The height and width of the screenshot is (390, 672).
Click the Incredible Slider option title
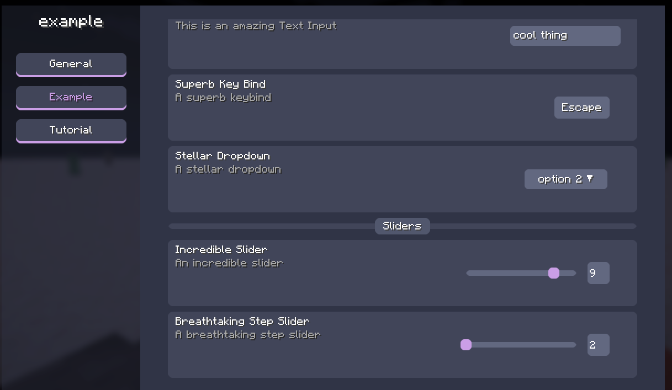pos(221,250)
